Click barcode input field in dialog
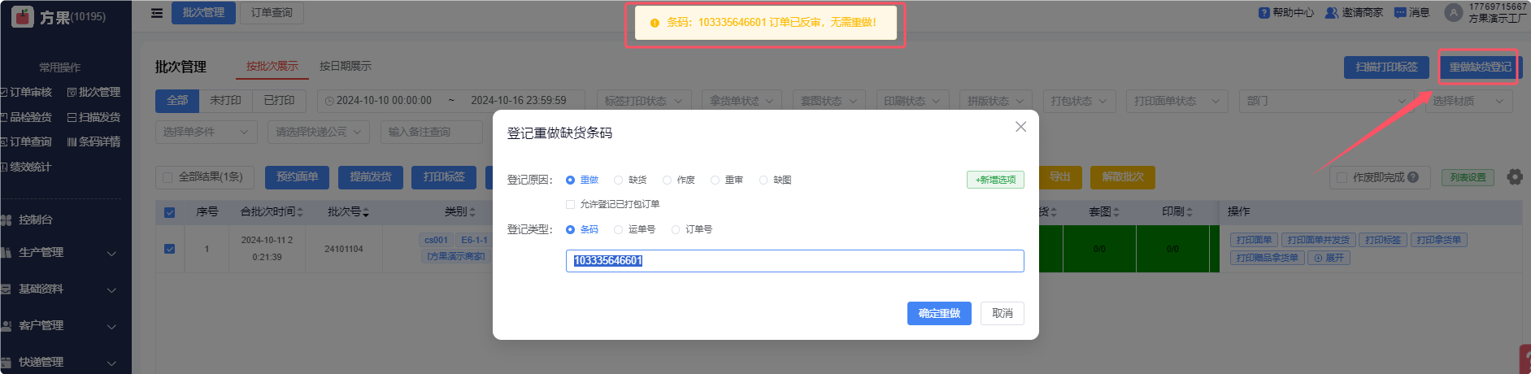Viewport: 1531px width, 374px height. [794, 261]
